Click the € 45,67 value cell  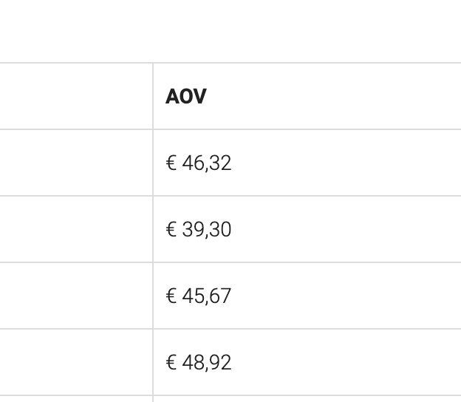click(x=199, y=296)
